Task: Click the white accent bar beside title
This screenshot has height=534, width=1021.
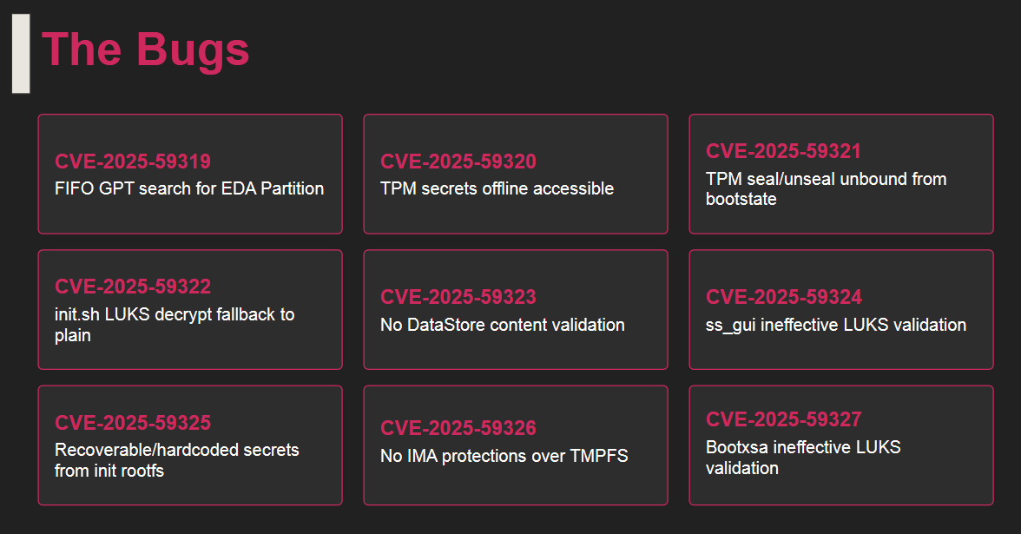Action: point(21,54)
